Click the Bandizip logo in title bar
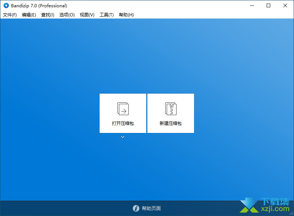Image resolution: width=294 pixels, height=216 pixels. coord(6,5)
